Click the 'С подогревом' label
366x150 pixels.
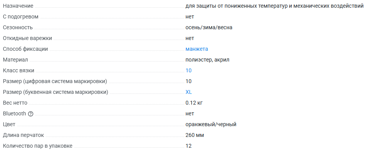tap(20, 17)
